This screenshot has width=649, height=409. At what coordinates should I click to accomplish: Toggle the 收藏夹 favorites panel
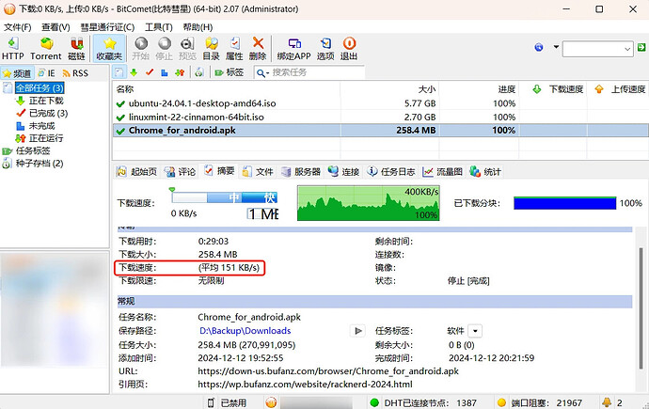point(109,48)
